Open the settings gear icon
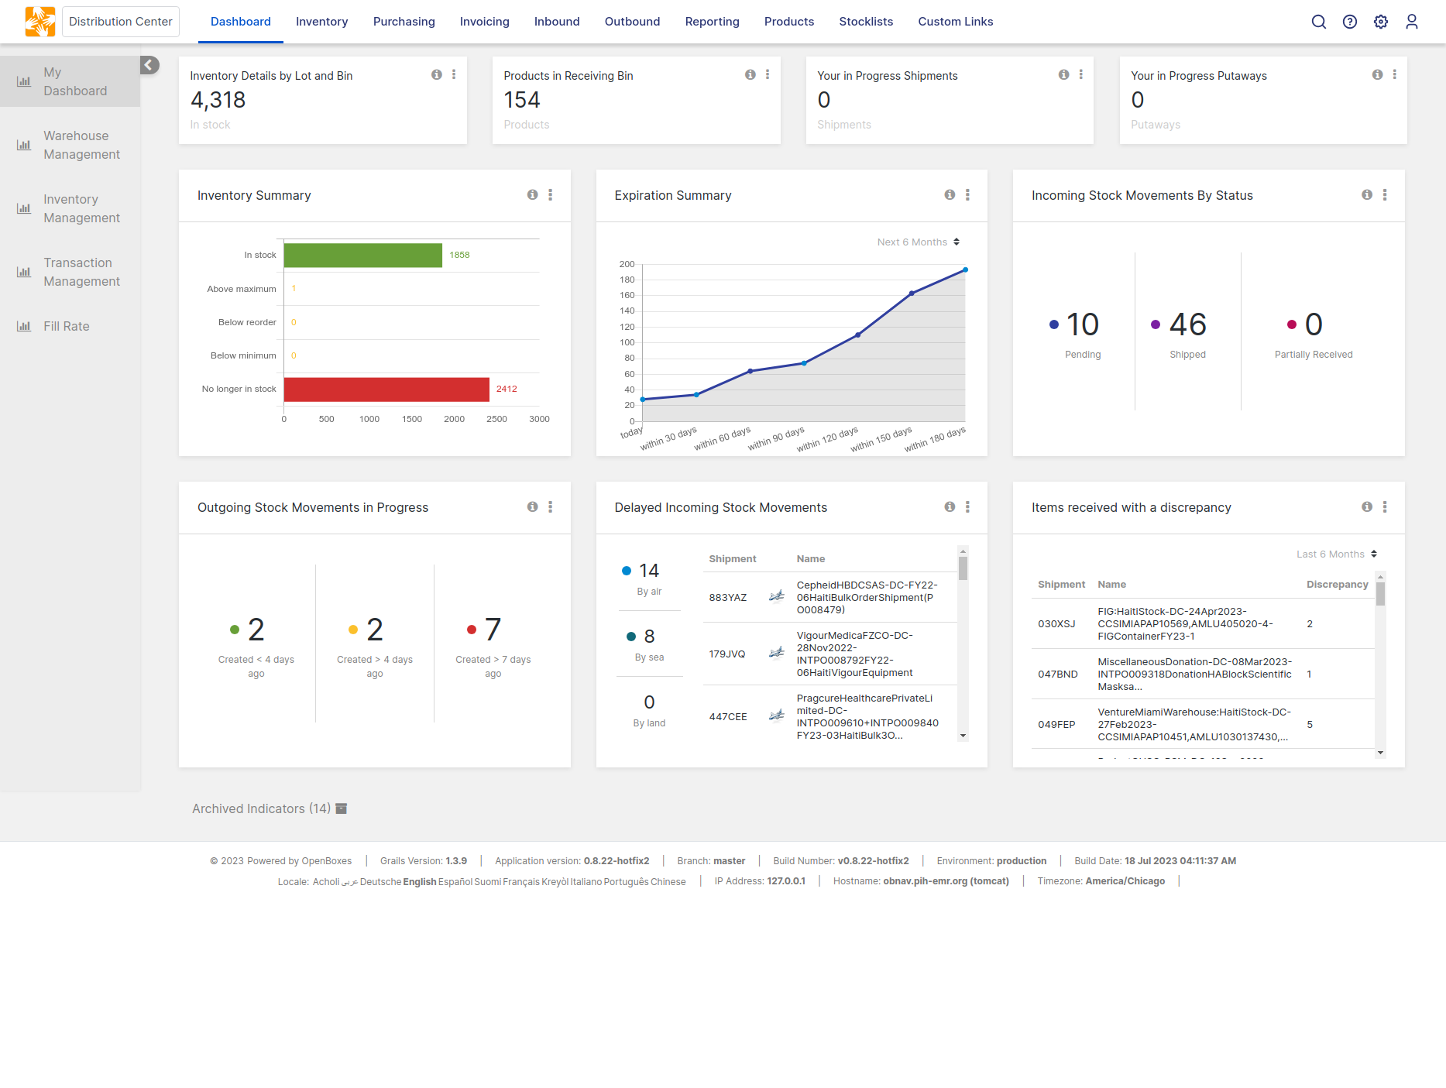 1380,22
